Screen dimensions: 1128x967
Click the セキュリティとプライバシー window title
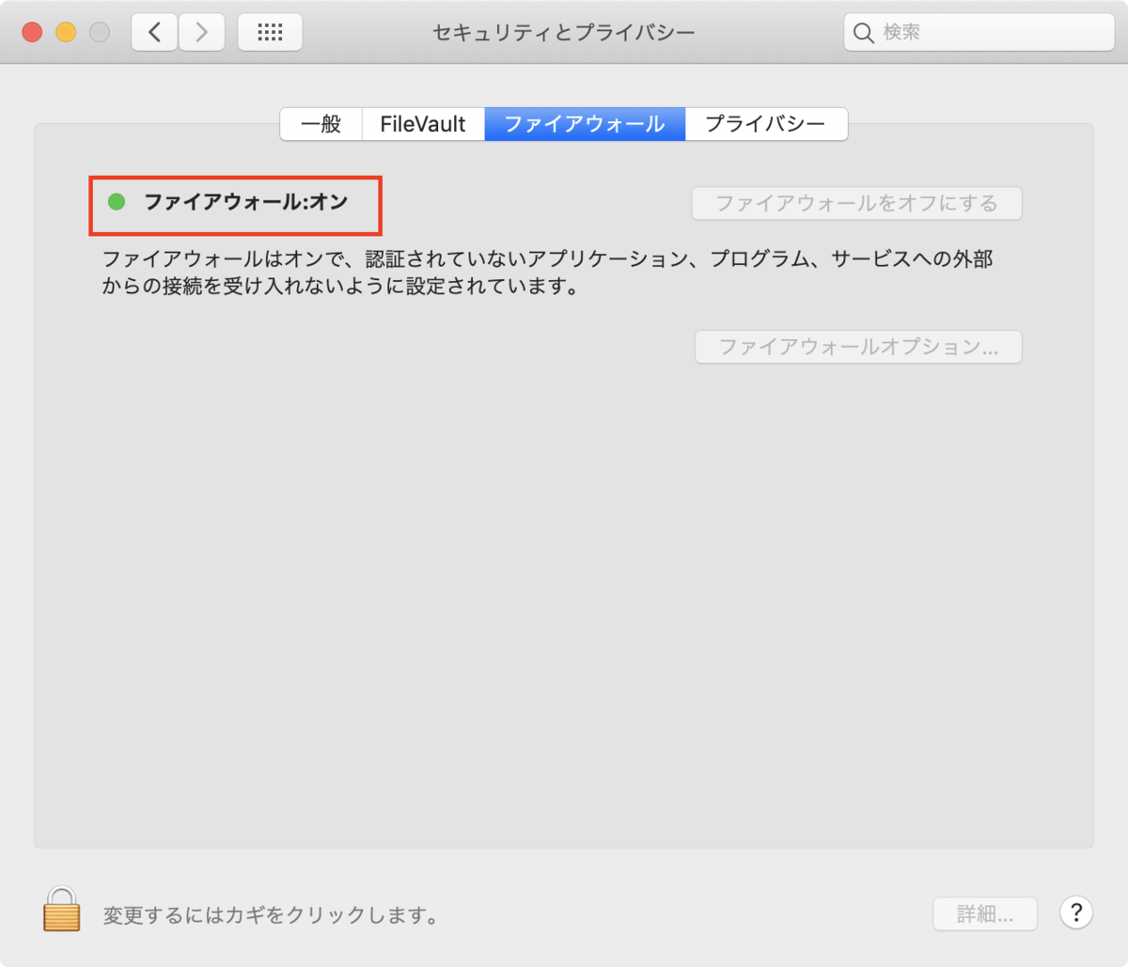pyautogui.click(x=562, y=31)
